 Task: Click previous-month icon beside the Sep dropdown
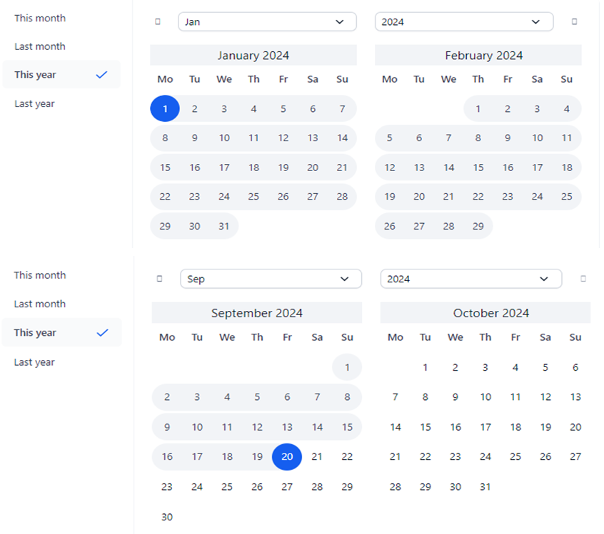159,279
